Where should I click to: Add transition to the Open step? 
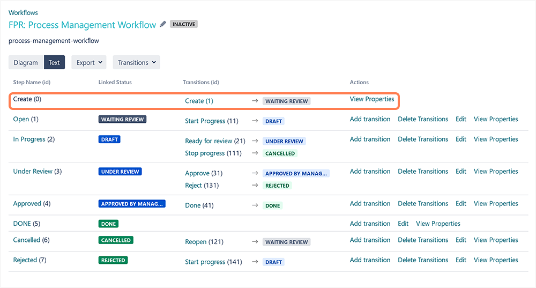(370, 119)
